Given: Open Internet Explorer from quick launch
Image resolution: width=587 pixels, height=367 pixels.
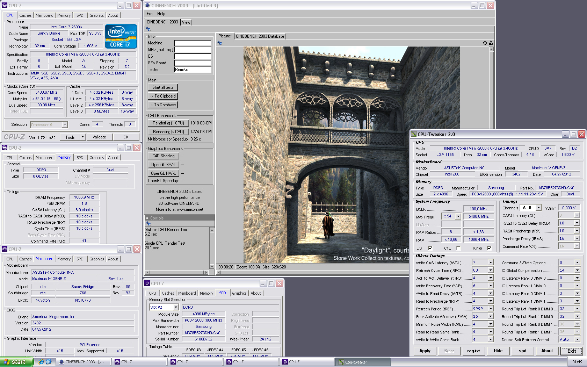Looking at the screenshot, I should click(41, 362).
